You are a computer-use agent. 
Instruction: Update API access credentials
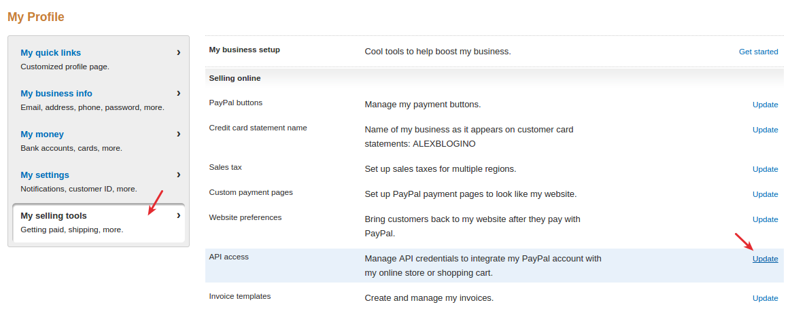(765, 259)
